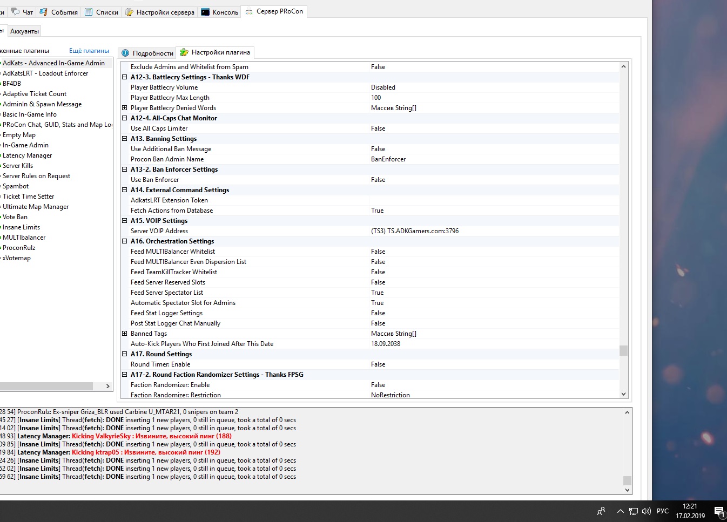This screenshot has height=522, width=727.
Task: Toggle the Use Ban Enforcer value
Action: point(378,180)
